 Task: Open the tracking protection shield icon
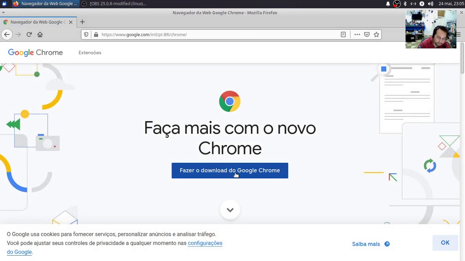(x=86, y=34)
